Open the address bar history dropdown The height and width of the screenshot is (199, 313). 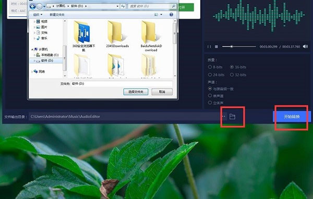pos(117,6)
